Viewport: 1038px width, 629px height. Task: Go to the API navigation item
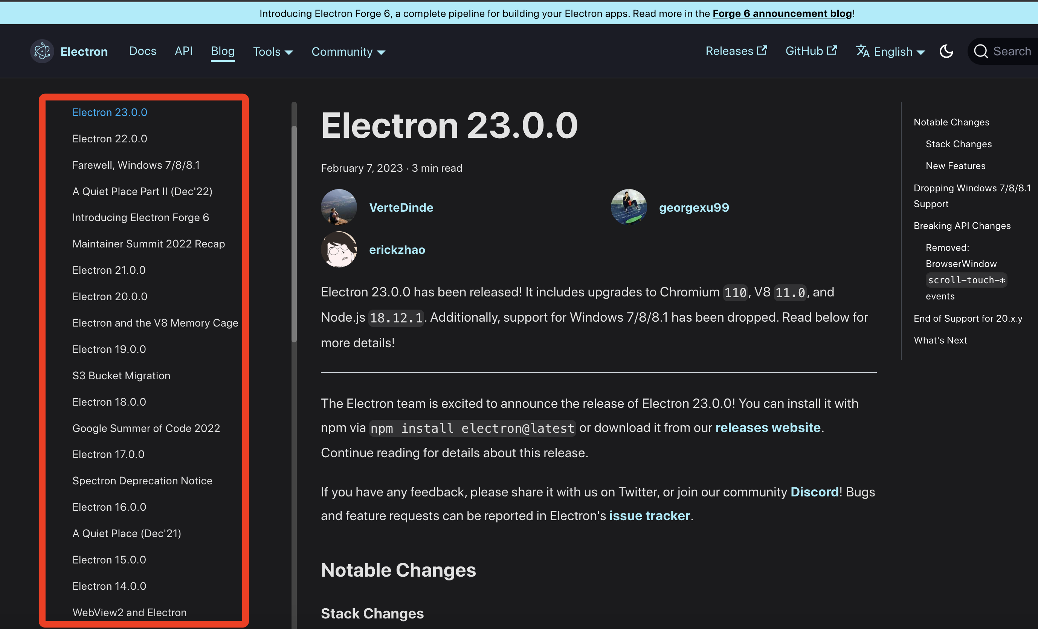(183, 51)
